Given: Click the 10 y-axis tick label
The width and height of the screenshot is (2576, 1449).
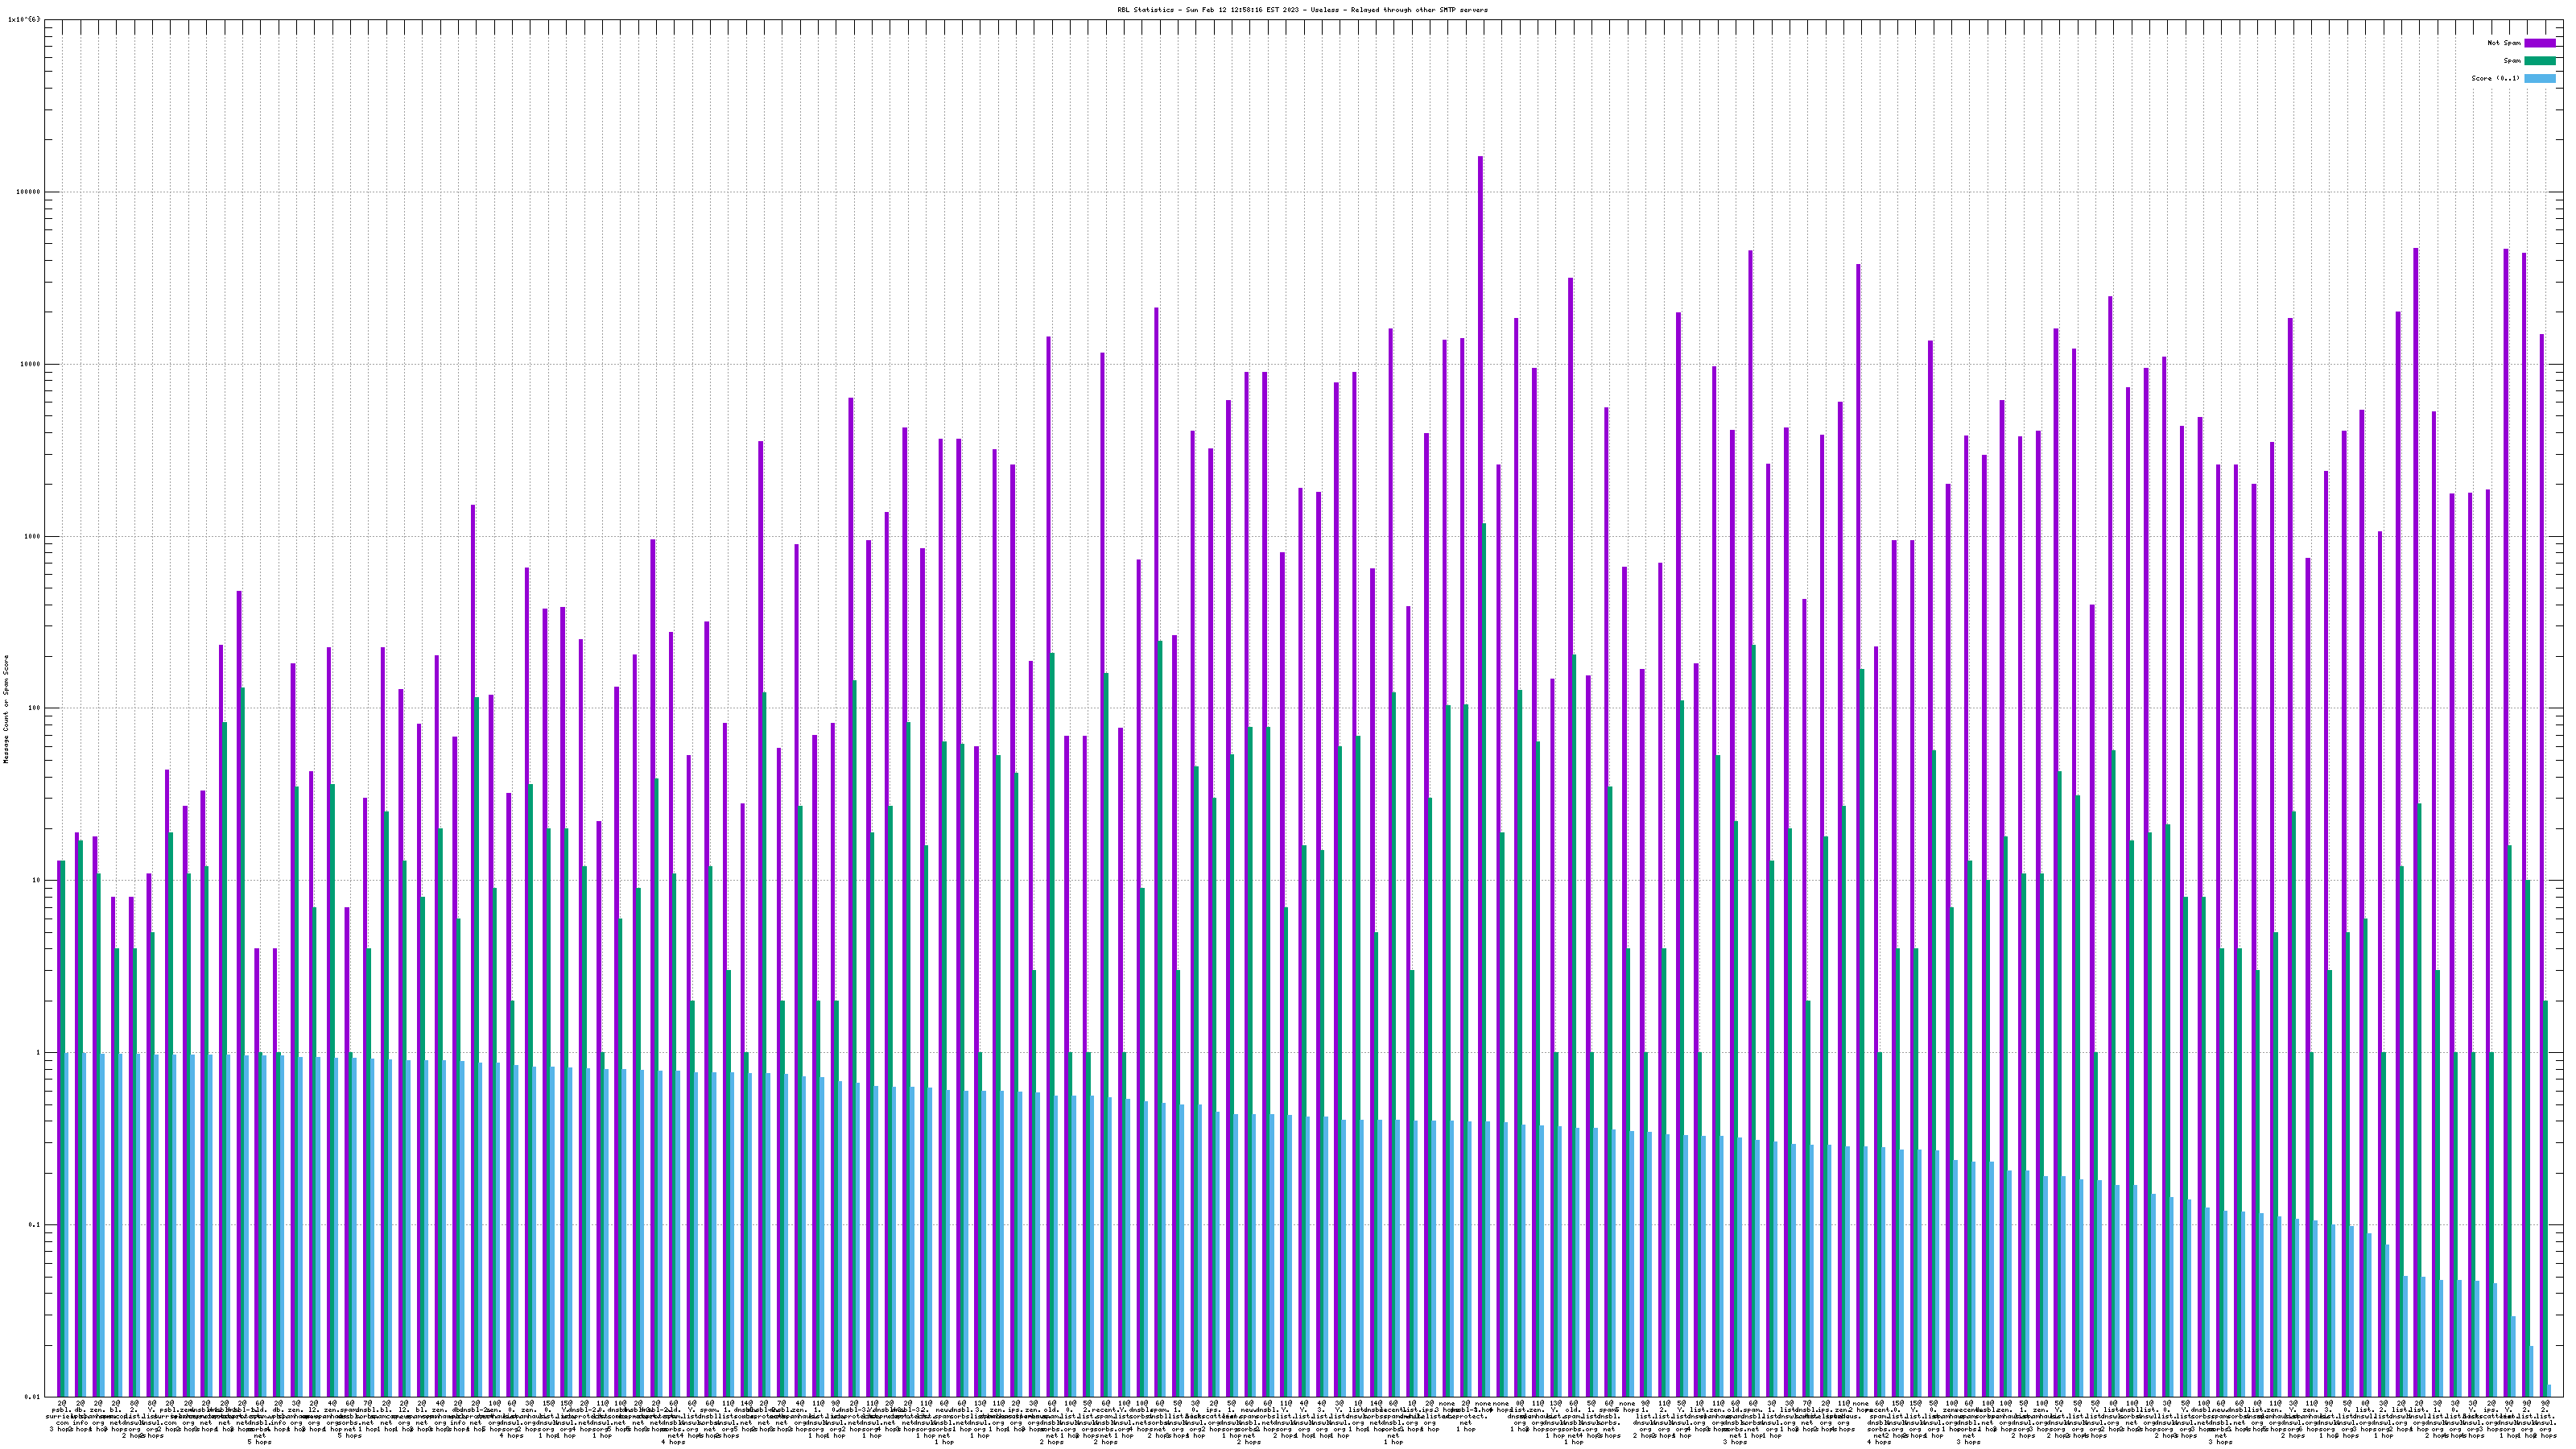Looking at the screenshot, I should (x=37, y=881).
